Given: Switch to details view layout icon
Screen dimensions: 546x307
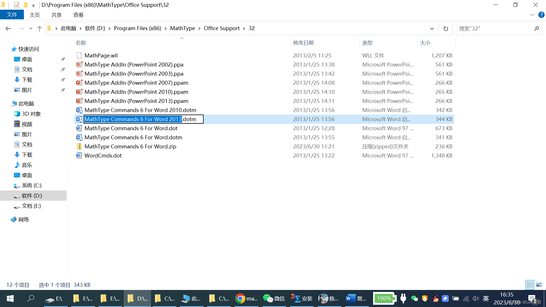Looking at the screenshot, I should click(530, 285).
